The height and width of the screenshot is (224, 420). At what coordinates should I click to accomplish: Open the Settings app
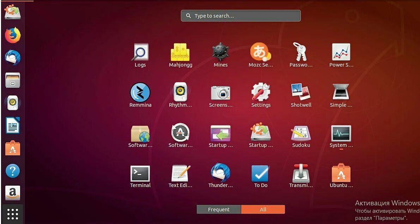tap(261, 95)
